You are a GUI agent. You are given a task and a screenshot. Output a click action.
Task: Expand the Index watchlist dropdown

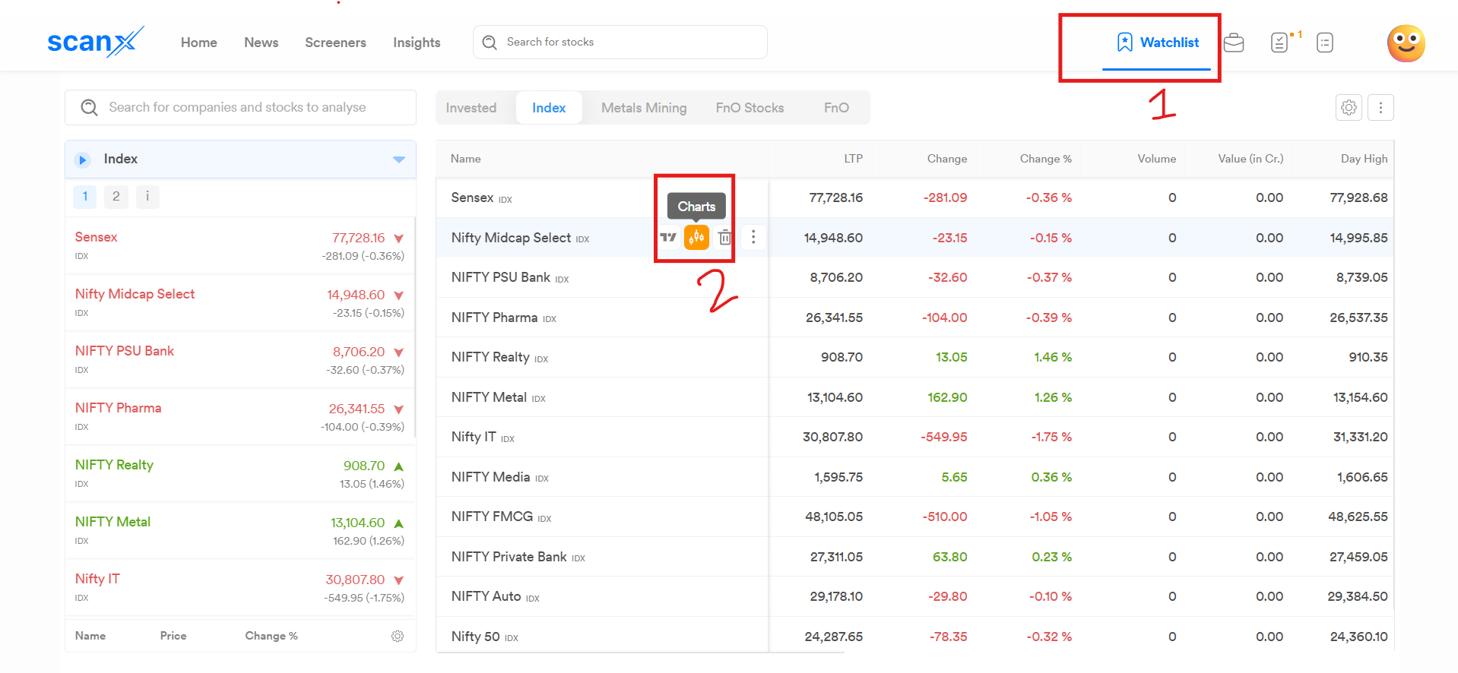click(x=399, y=160)
